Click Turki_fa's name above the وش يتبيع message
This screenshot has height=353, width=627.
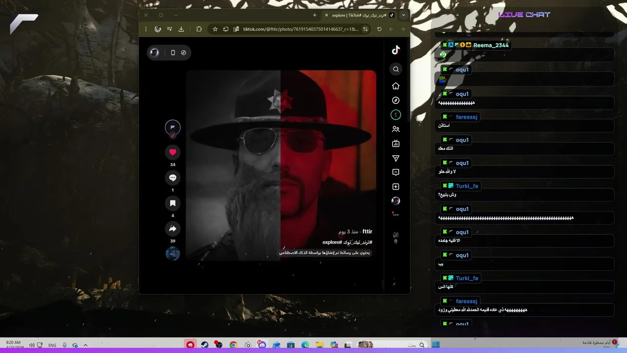point(467,186)
